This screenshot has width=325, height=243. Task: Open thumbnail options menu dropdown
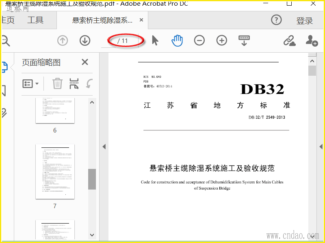coord(30,84)
